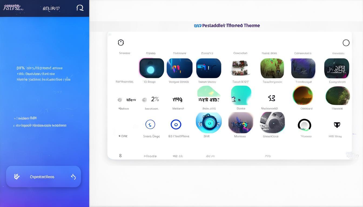
Task: Open the glowing cyan orb thumbnail
Action: 151,68
